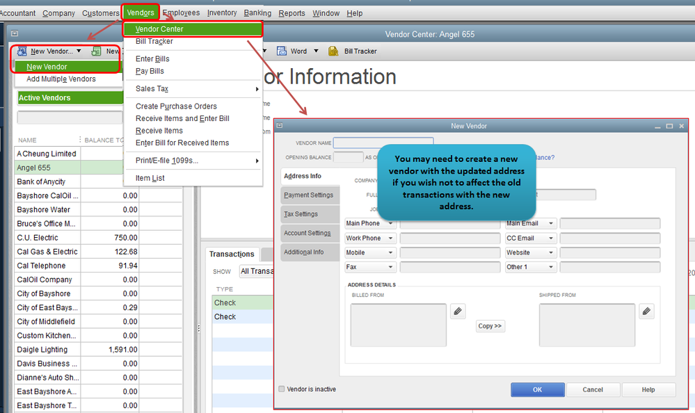Open the Customers menu

tap(101, 13)
